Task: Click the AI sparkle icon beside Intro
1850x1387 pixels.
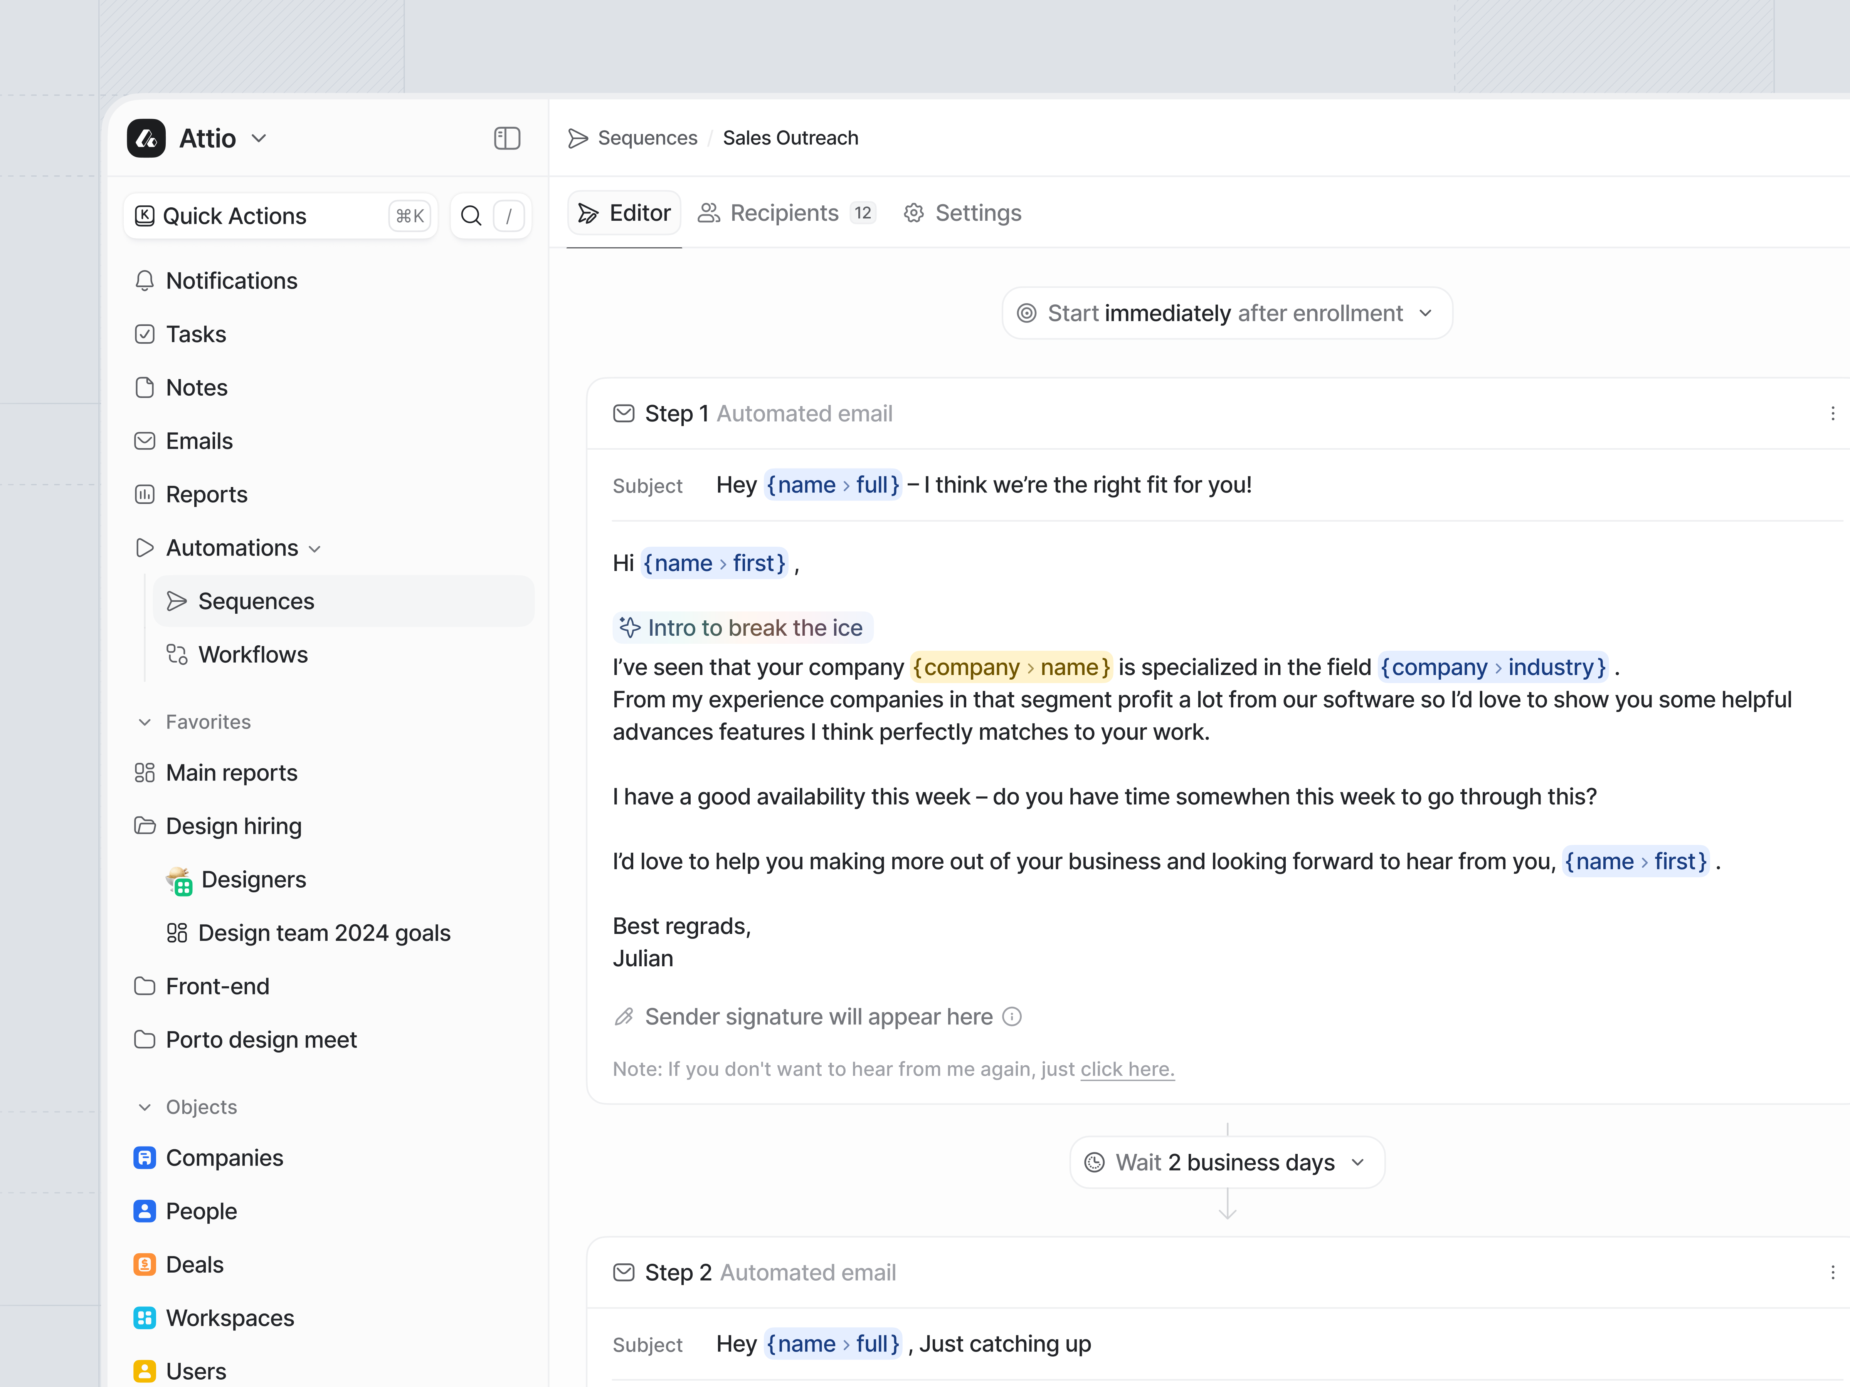Action: click(x=630, y=628)
